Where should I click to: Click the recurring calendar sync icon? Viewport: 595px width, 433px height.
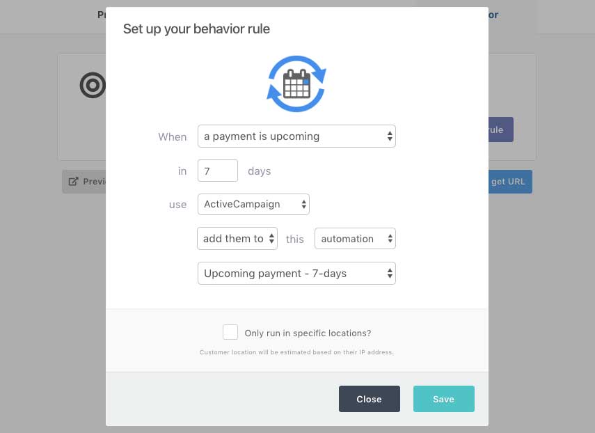(296, 84)
